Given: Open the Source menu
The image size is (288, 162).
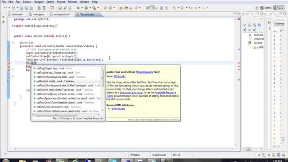Looking at the screenshot, I should 27,2.
